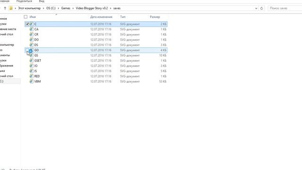This screenshot has height=170, width=302.
Task: Refresh the saves folder view
Action: point(261,8)
